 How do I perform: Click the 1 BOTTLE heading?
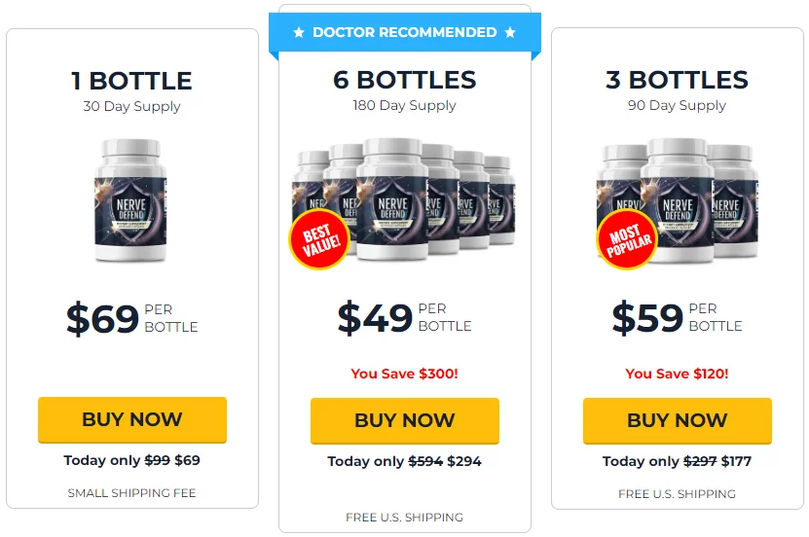click(132, 81)
